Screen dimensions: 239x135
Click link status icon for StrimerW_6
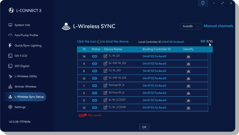(x=95, y=93)
